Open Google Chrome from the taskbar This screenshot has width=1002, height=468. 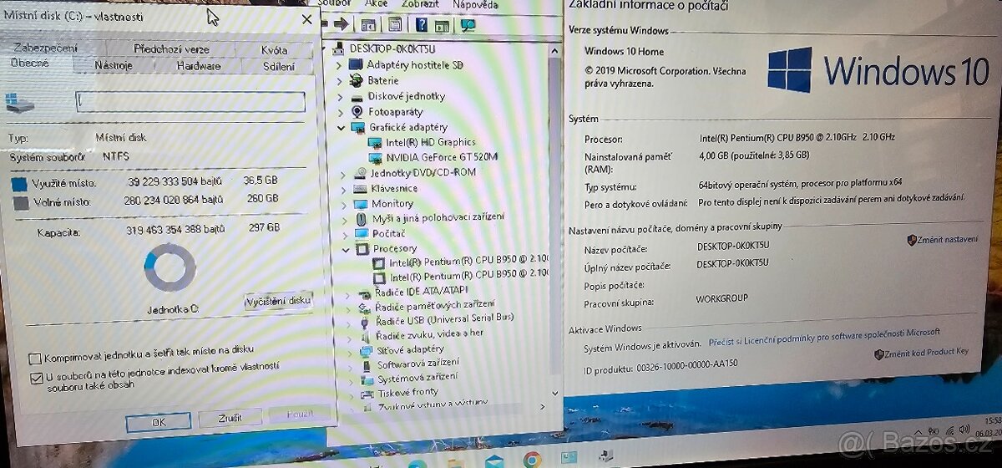[532, 460]
